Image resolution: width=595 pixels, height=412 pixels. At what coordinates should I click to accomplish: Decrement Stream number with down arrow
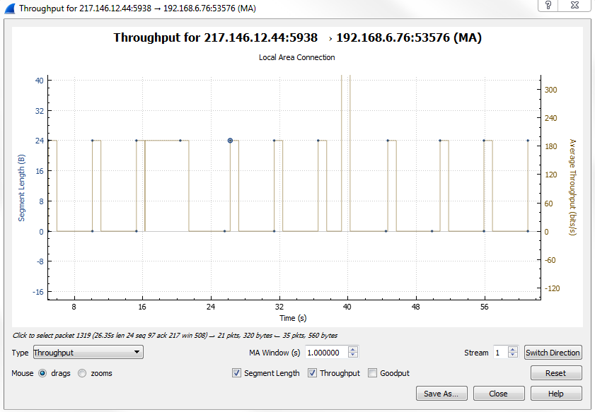[513, 355]
